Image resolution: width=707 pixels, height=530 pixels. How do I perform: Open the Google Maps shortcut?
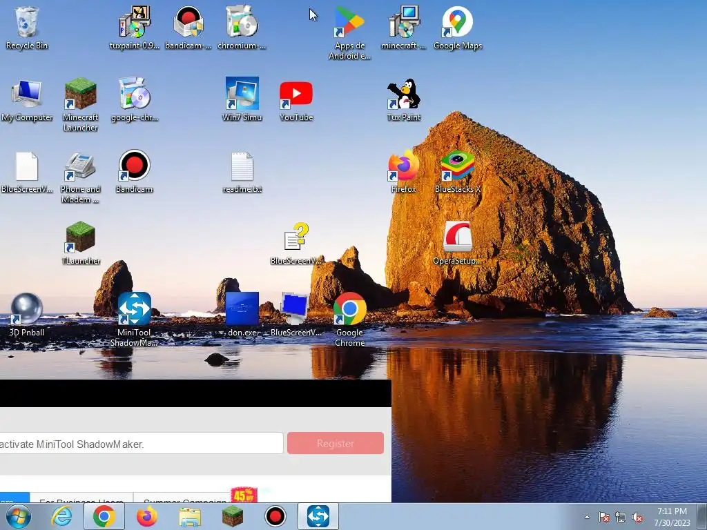pos(458,27)
